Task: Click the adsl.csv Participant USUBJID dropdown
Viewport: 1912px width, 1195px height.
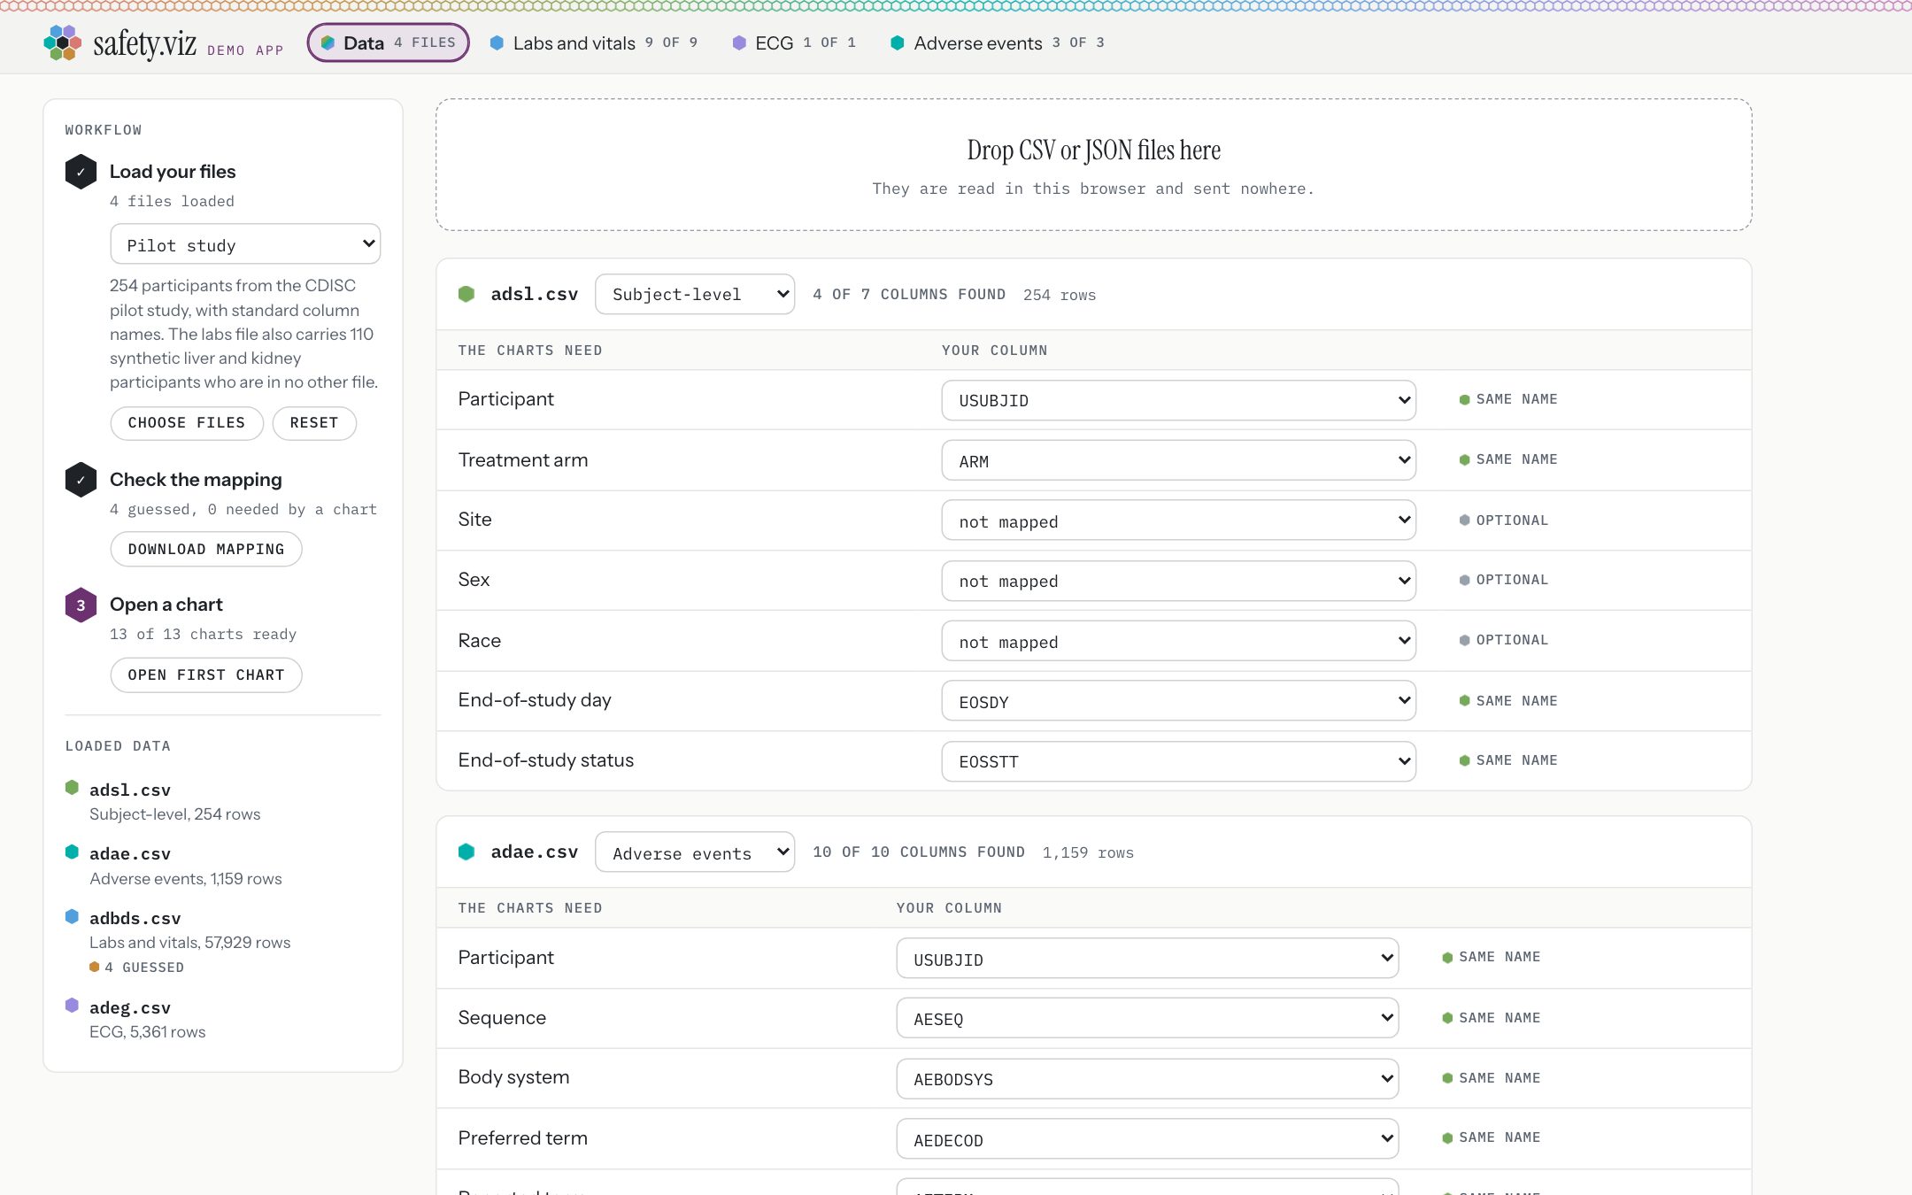Action: [1178, 400]
